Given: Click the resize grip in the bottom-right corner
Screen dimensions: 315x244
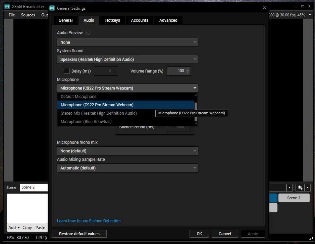Looking at the screenshot, I should click(311, 238).
